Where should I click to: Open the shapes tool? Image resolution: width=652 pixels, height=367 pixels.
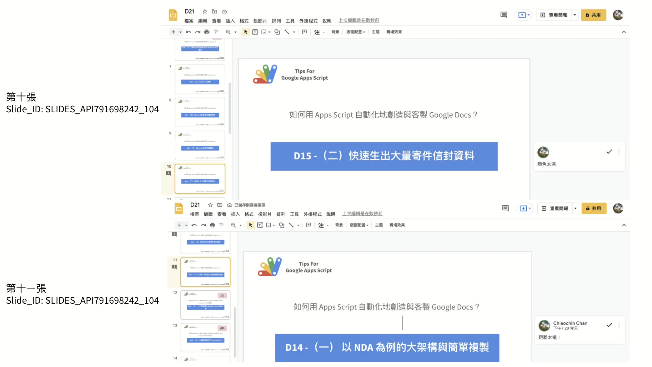point(277,32)
